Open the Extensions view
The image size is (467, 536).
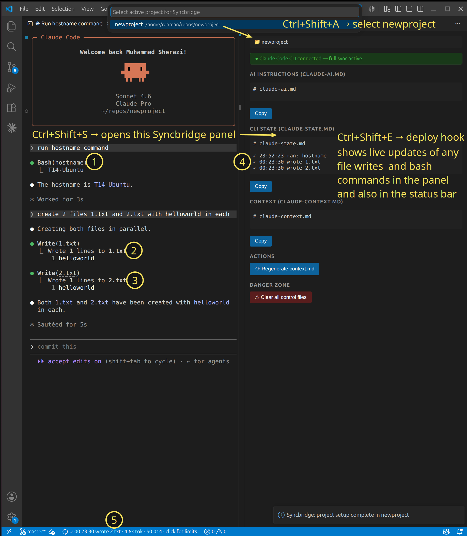(11, 108)
